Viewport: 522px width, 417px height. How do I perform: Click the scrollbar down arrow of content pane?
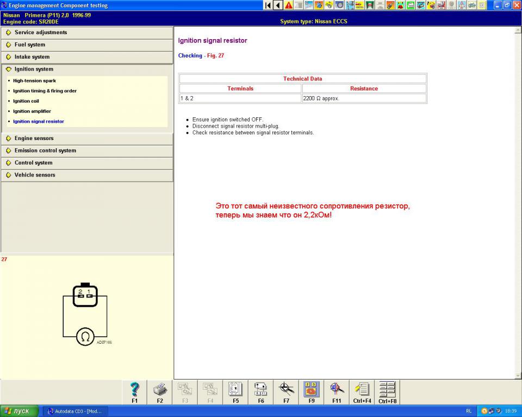pyautogui.click(x=518, y=376)
